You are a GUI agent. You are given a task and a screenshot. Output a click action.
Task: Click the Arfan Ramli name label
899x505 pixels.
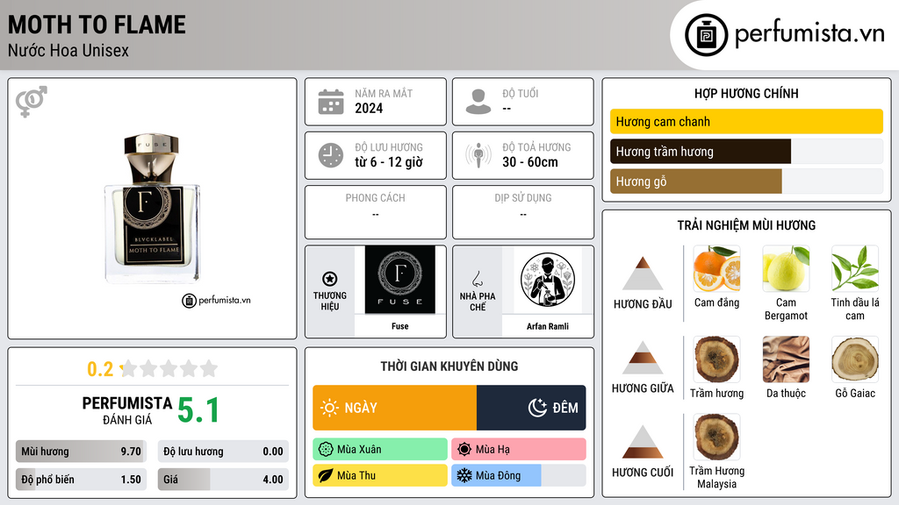(548, 326)
